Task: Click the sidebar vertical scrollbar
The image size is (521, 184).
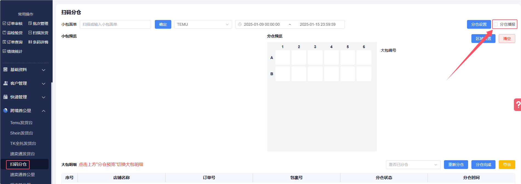Action: pos(52,133)
